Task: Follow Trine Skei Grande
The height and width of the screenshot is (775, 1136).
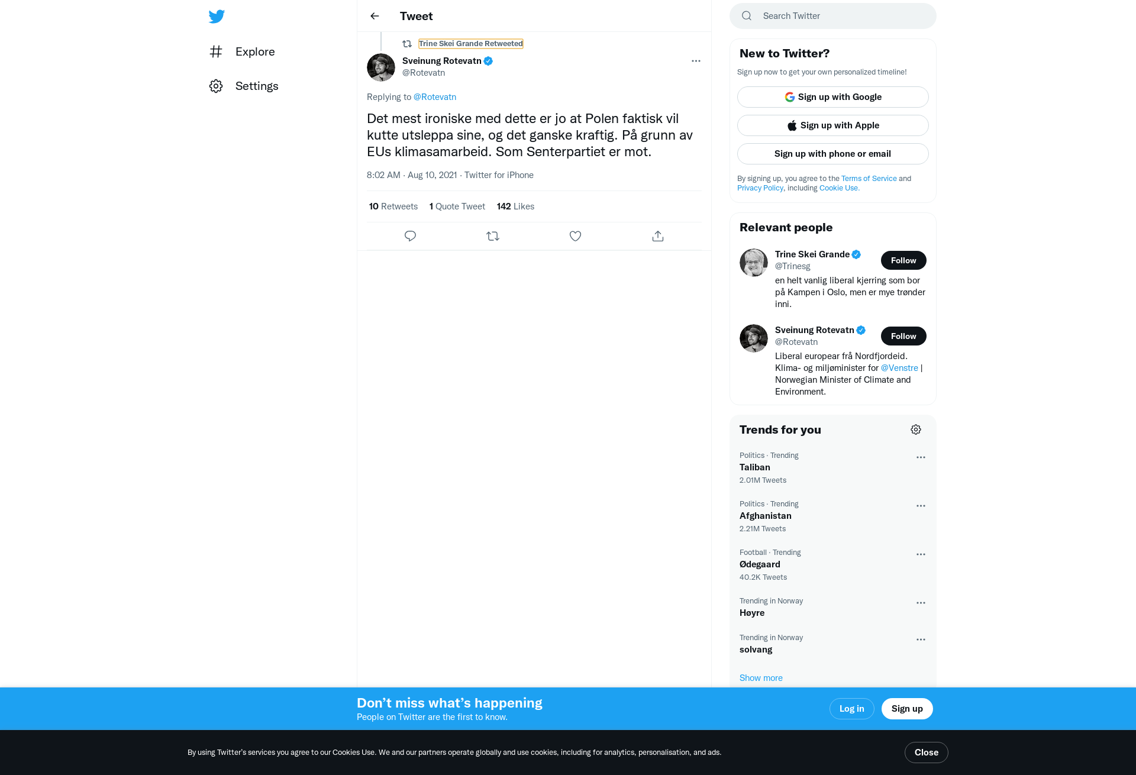Action: click(903, 260)
